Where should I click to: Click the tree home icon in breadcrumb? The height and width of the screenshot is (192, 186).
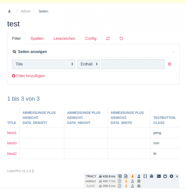coord(9,11)
